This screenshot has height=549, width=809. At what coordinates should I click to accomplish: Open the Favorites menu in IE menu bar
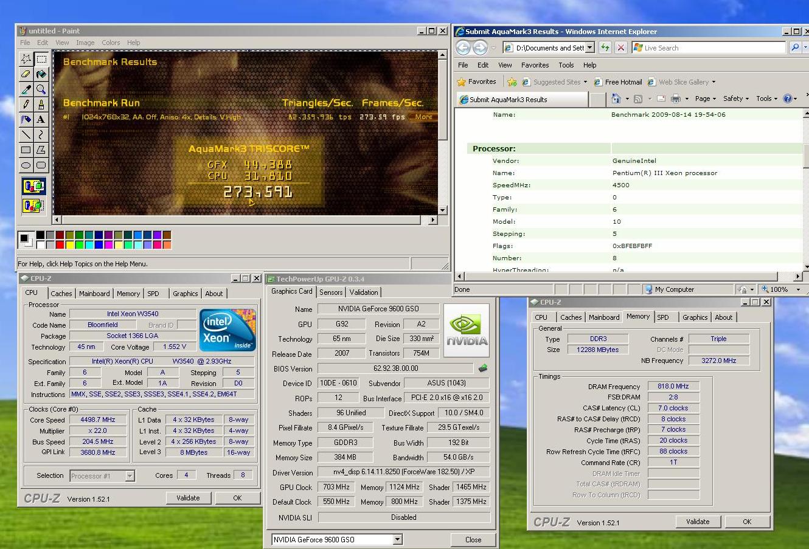click(535, 65)
